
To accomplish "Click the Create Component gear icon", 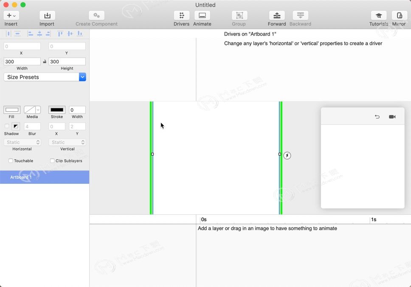I will tap(96, 15).
